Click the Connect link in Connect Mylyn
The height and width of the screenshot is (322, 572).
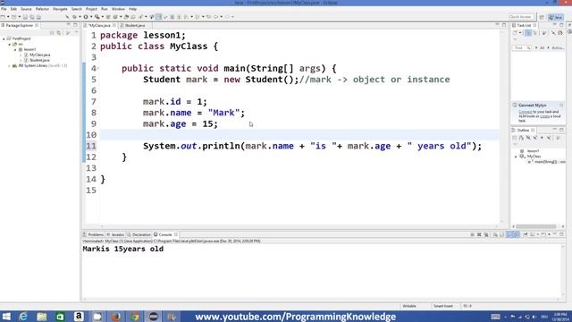(525, 112)
